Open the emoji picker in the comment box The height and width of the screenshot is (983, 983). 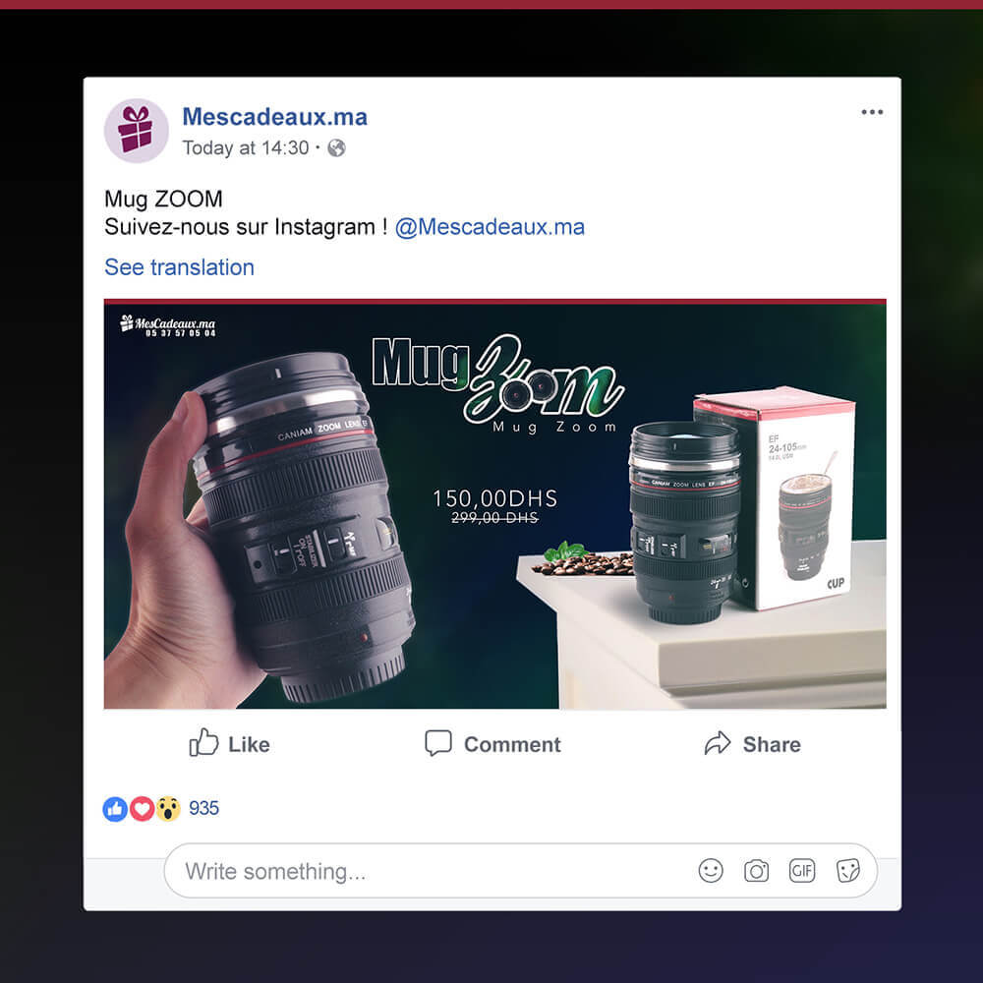(710, 871)
